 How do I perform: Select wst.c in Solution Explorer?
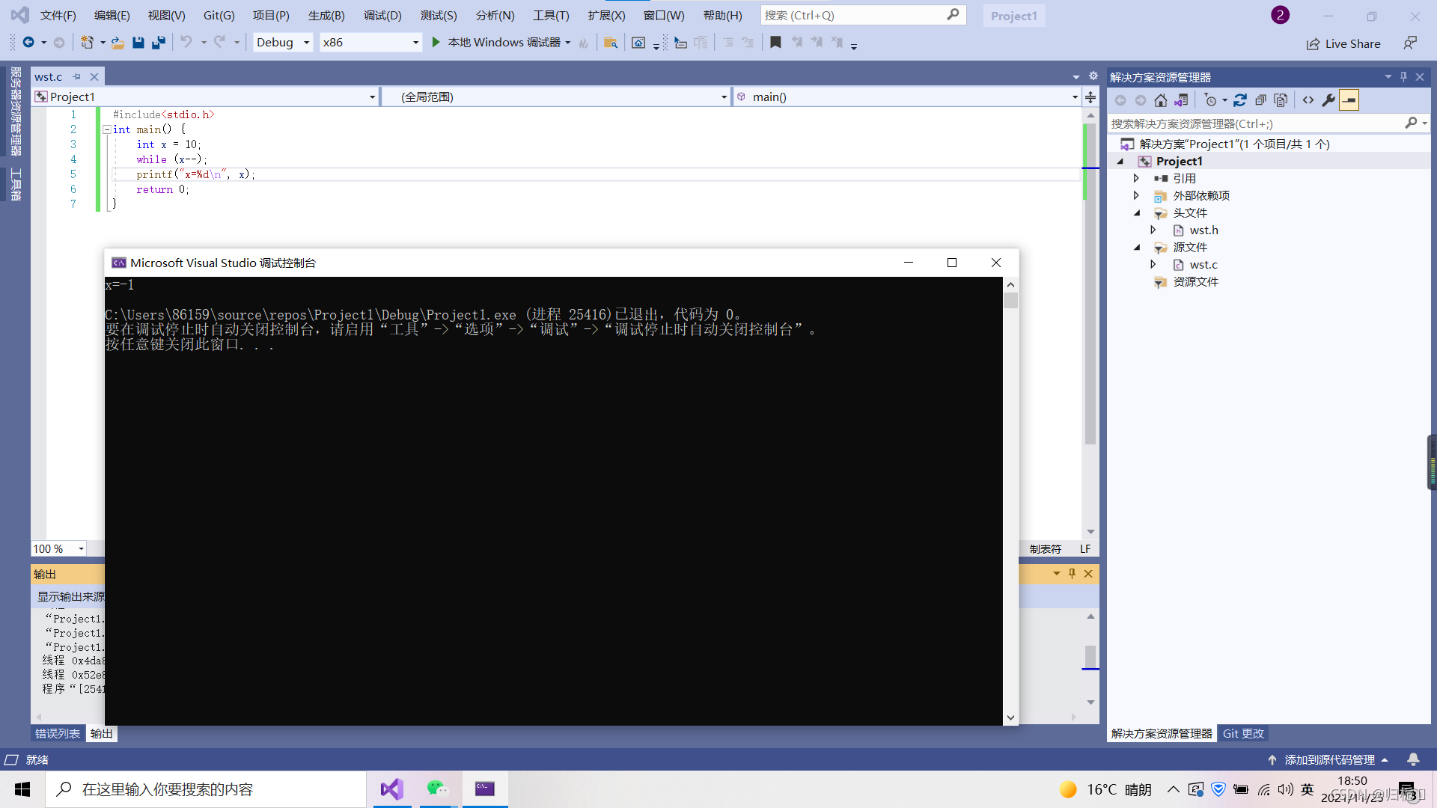pos(1203,265)
